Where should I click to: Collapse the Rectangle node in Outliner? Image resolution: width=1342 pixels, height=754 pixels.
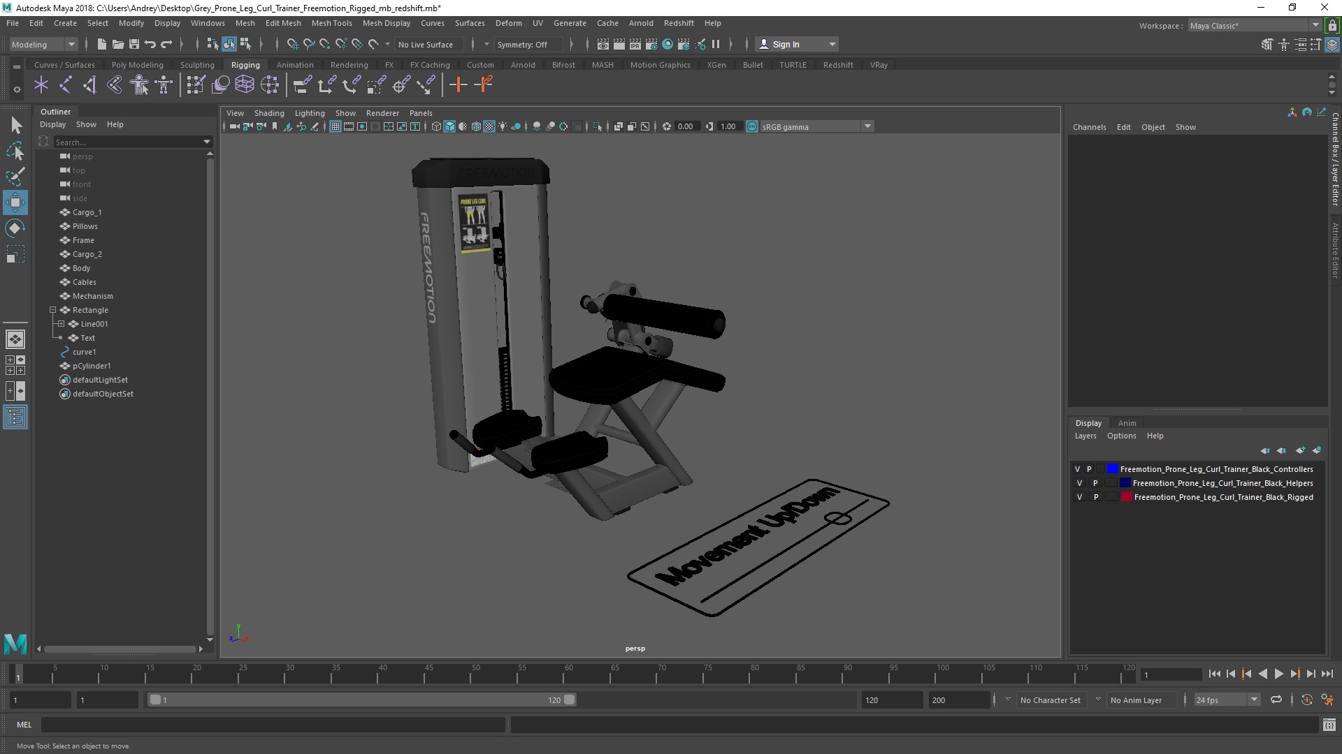52,310
